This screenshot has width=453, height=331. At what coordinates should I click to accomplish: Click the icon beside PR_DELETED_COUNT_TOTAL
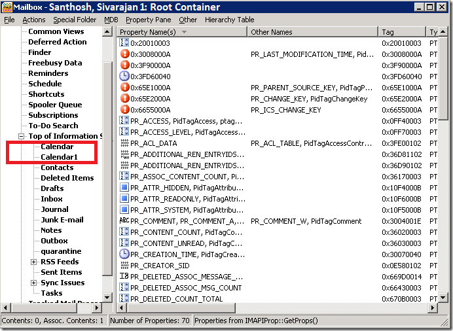[124, 298]
